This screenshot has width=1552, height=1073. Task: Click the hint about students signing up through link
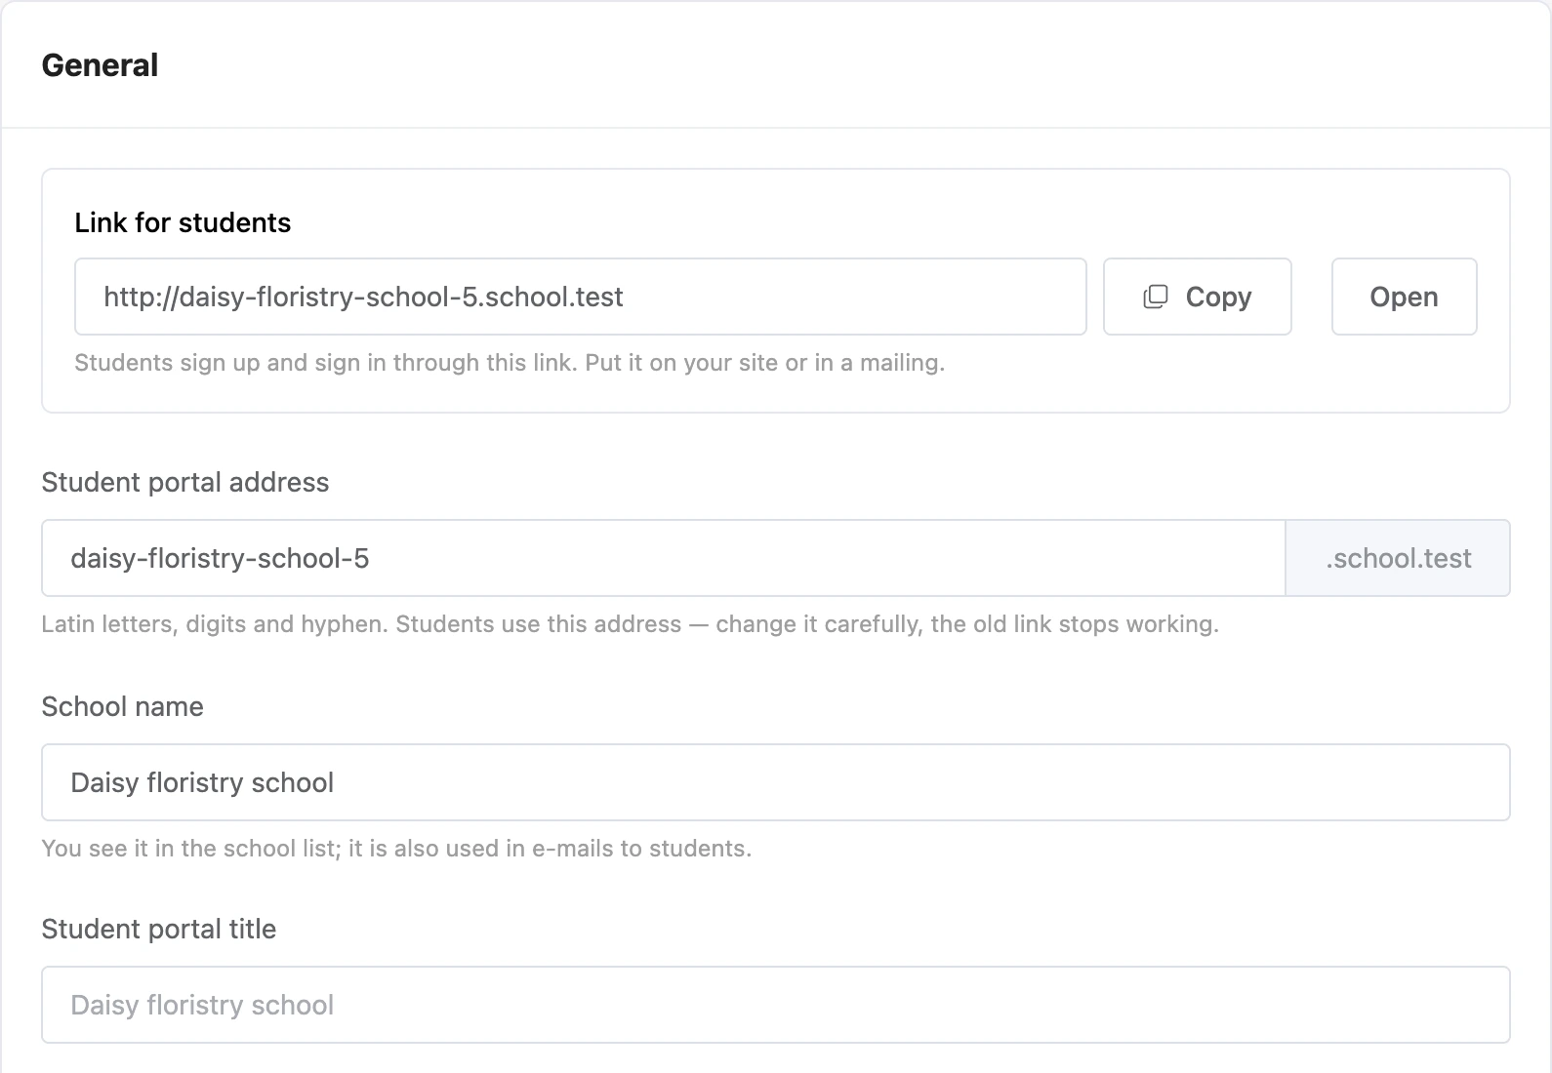[510, 363]
